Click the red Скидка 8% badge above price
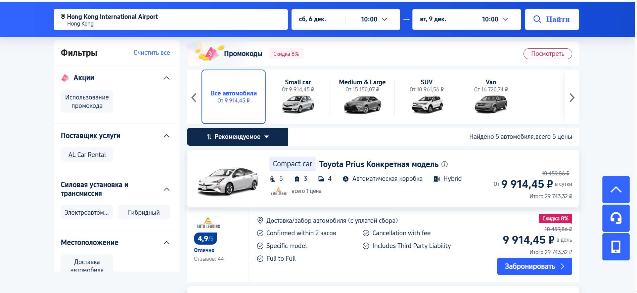The width and height of the screenshot is (637, 293). click(555, 219)
